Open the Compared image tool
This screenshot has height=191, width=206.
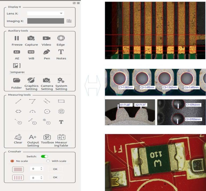click(x=17, y=66)
